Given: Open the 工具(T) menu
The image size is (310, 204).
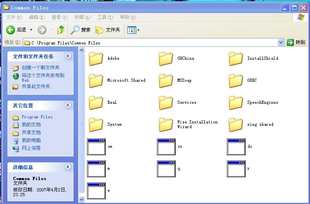Looking at the screenshot, I should [105, 17].
